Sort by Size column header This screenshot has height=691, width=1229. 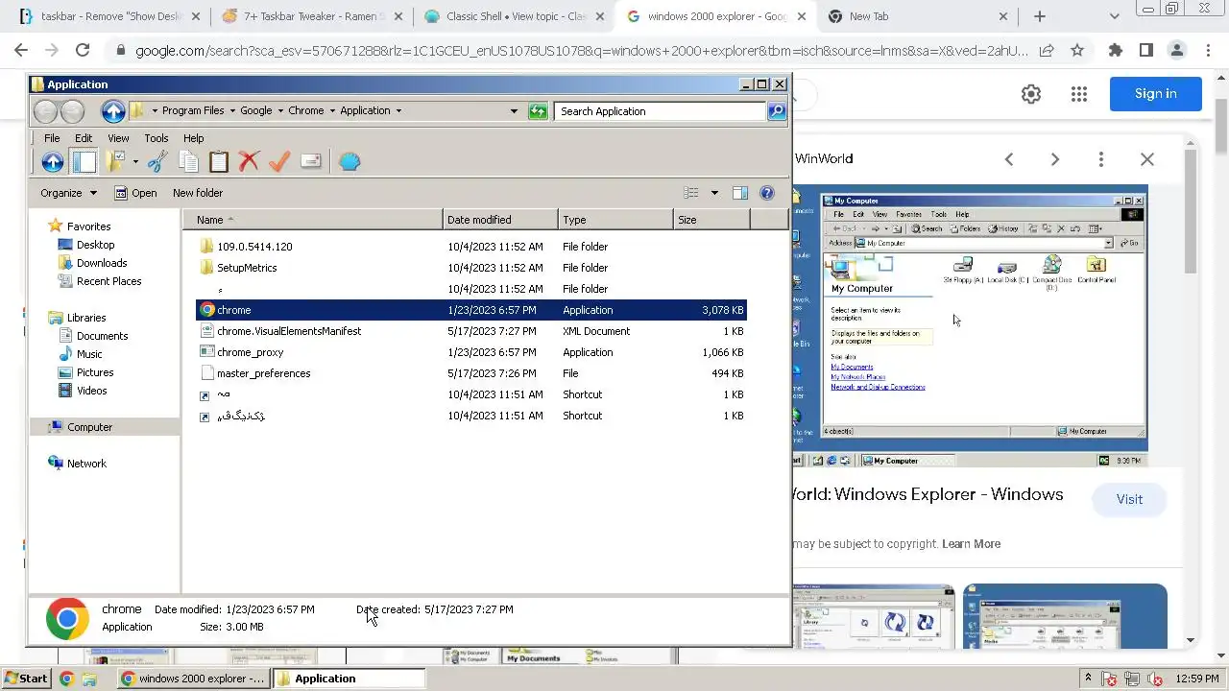coord(711,220)
